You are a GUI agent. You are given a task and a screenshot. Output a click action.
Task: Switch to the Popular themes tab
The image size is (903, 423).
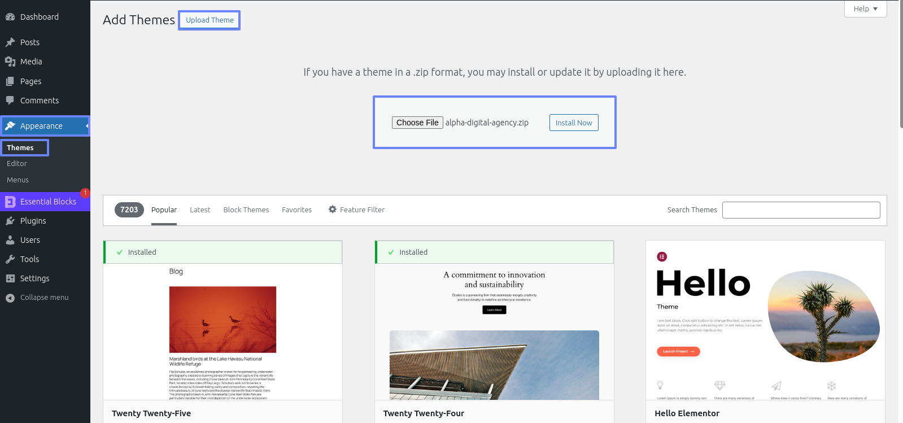pos(164,210)
